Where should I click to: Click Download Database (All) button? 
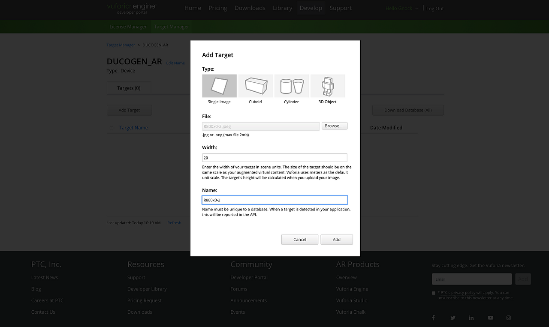click(408, 110)
